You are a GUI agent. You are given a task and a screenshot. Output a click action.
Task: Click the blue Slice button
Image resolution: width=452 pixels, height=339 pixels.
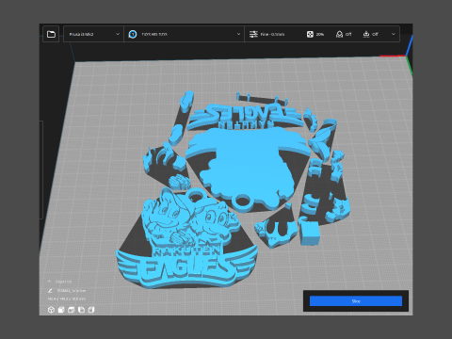(x=356, y=301)
